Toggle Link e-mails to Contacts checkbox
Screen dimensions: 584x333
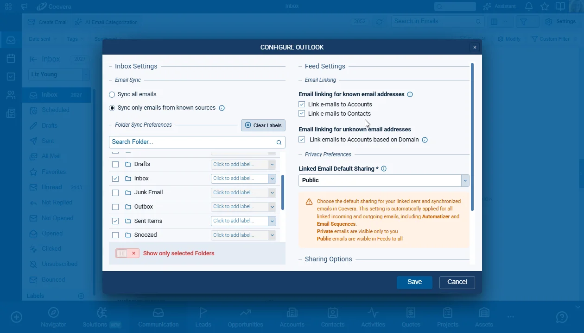point(302,114)
